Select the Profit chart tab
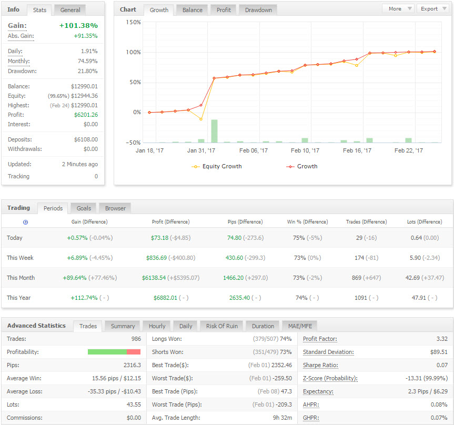The width and height of the screenshot is (454, 425). tap(224, 10)
